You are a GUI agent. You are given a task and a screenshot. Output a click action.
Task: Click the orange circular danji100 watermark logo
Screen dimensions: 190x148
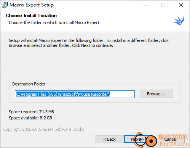[x=145, y=140]
